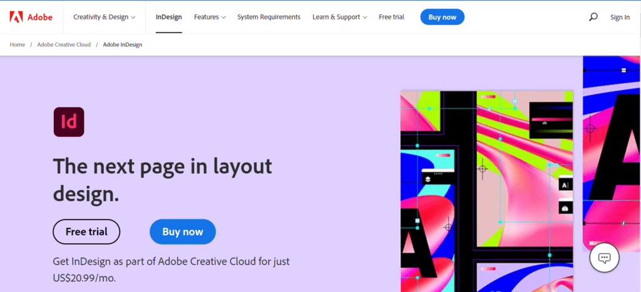Start the Free trial outlined button
Screen dimensions: 641x292
coord(86,231)
